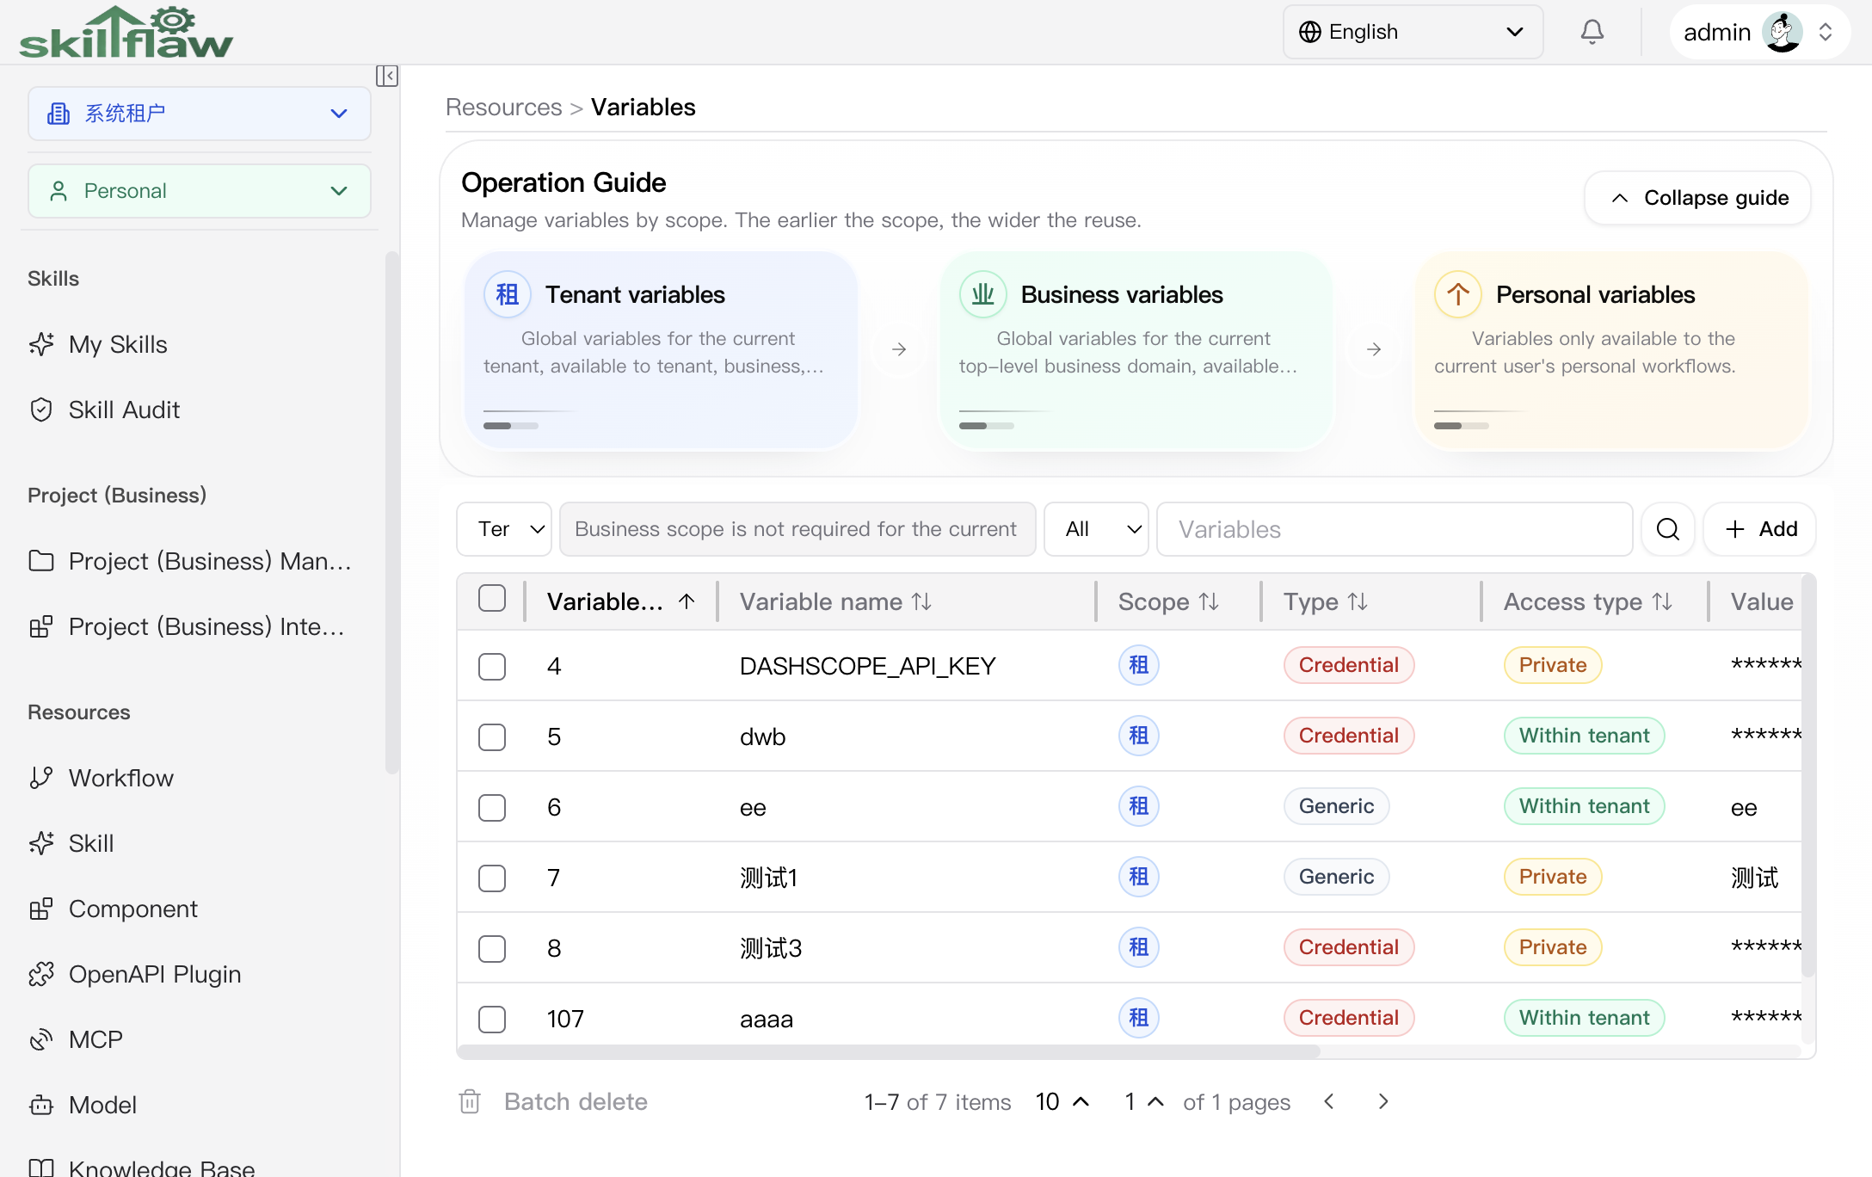Click the admin avatar picture
Viewport: 1872px width, 1177px height.
pyautogui.click(x=1782, y=32)
